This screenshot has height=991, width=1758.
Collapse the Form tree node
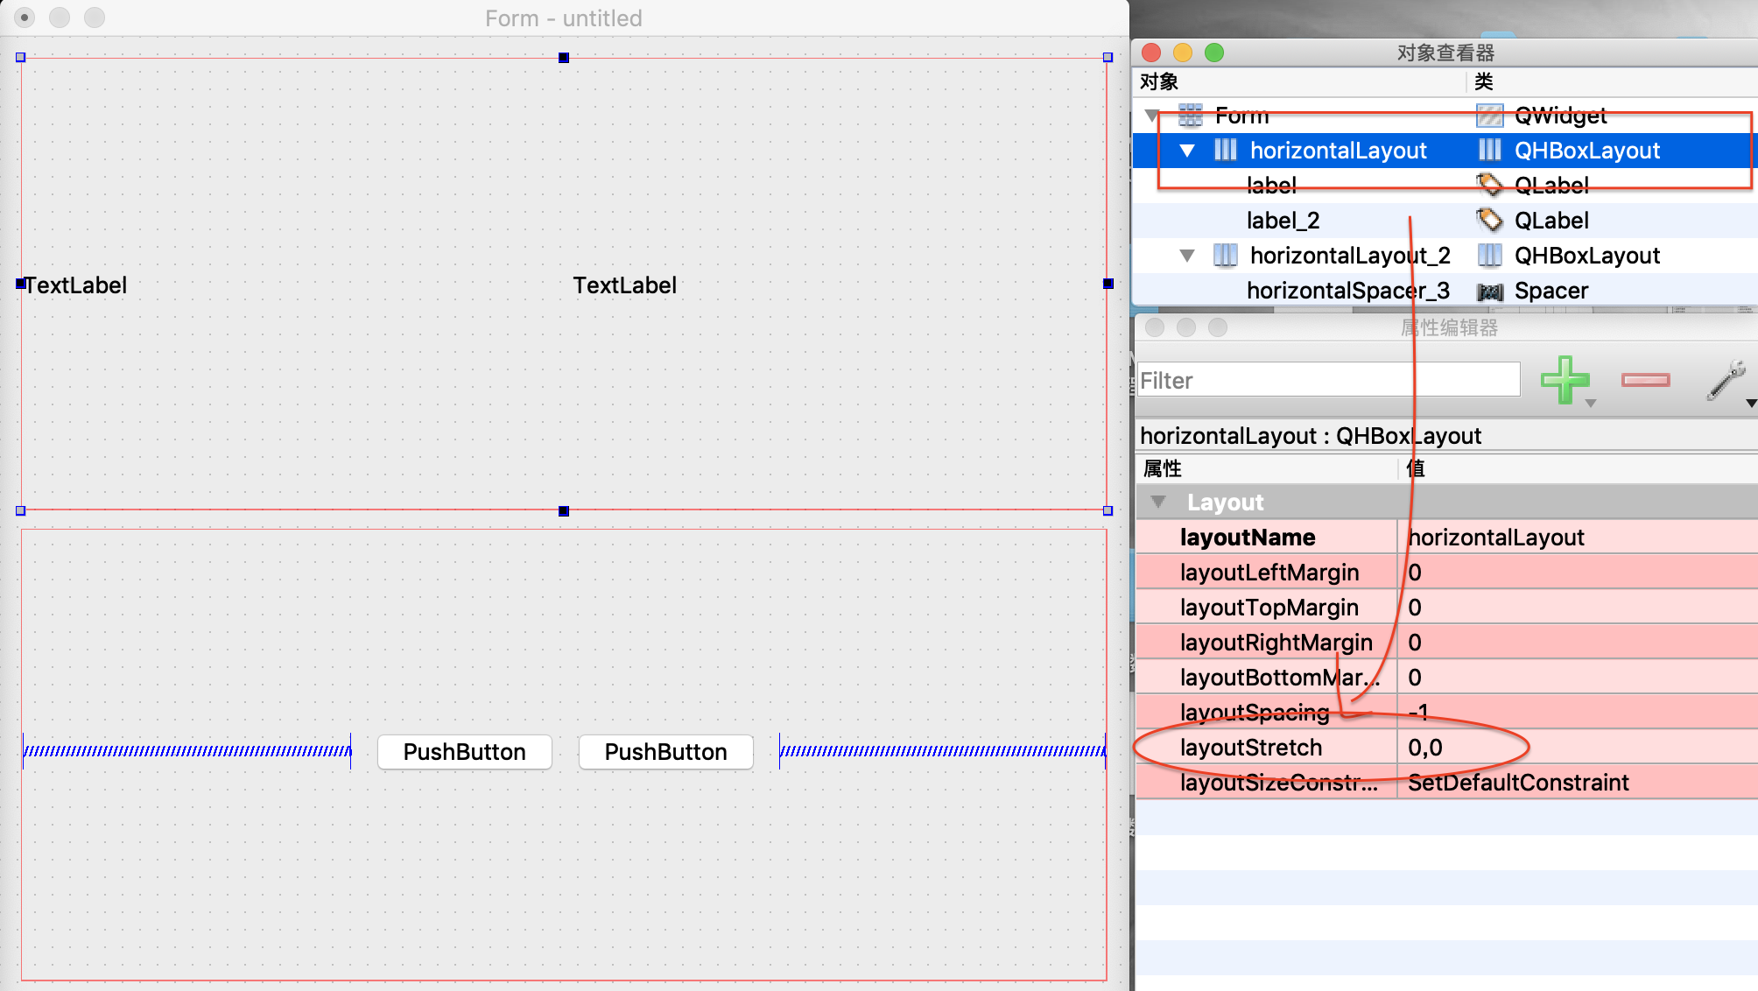click(1153, 116)
